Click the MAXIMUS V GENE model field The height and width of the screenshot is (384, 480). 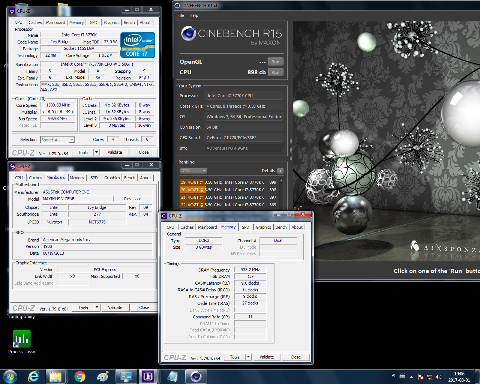point(77,199)
